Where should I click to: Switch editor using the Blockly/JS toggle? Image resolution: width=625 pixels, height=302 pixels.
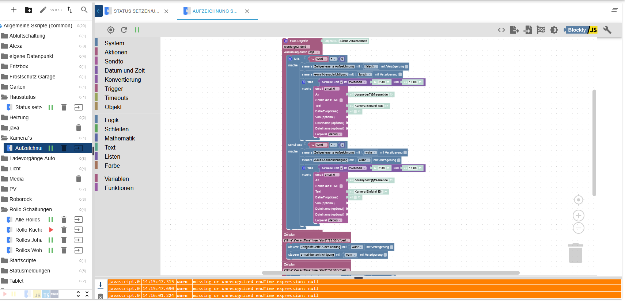pyautogui.click(x=581, y=30)
